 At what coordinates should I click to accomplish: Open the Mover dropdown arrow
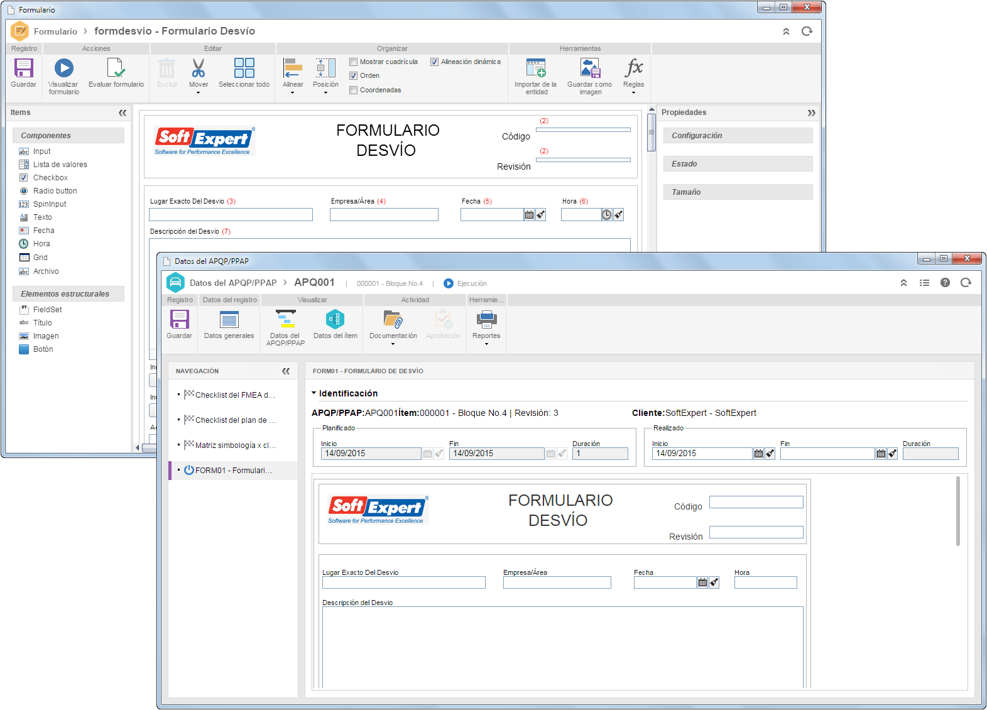(199, 93)
